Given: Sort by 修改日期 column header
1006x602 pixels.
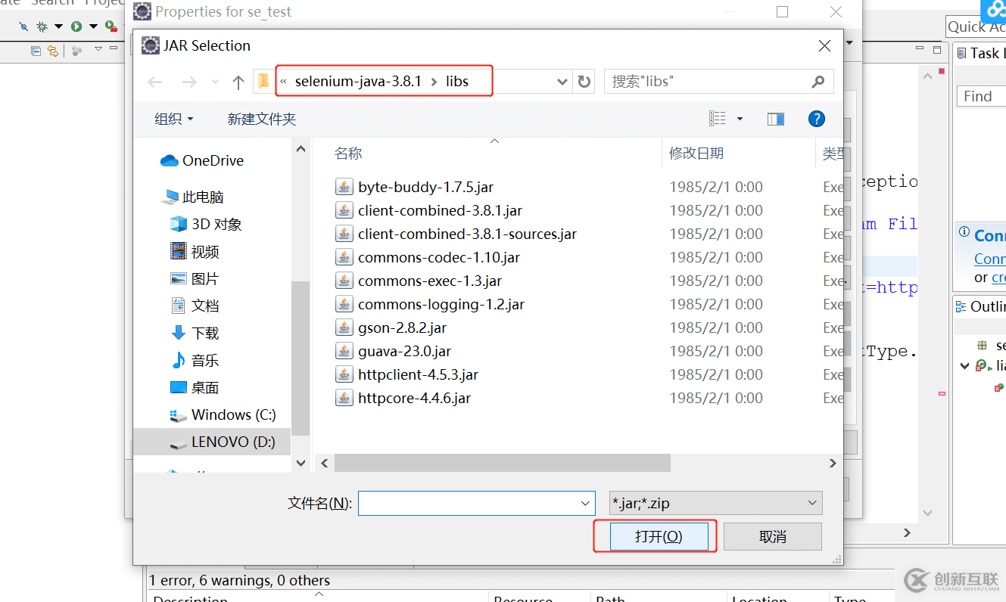Looking at the screenshot, I should 696,154.
